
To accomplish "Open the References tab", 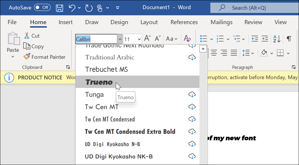I will tap(184, 22).
